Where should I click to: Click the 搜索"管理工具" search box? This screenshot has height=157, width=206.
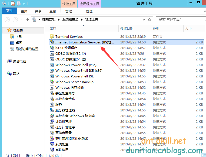pyautogui.click(x=181, y=19)
